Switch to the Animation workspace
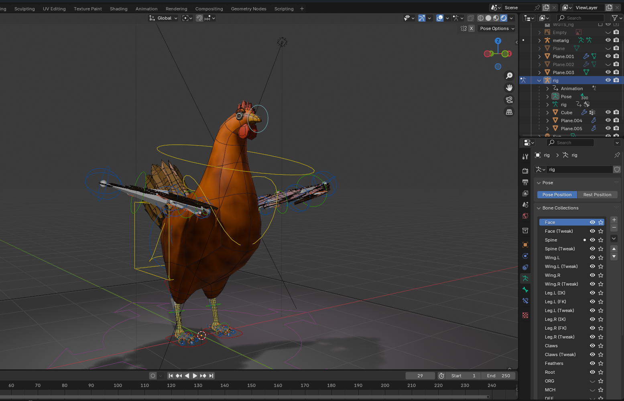The height and width of the screenshot is (401, 624). (146, 8)
